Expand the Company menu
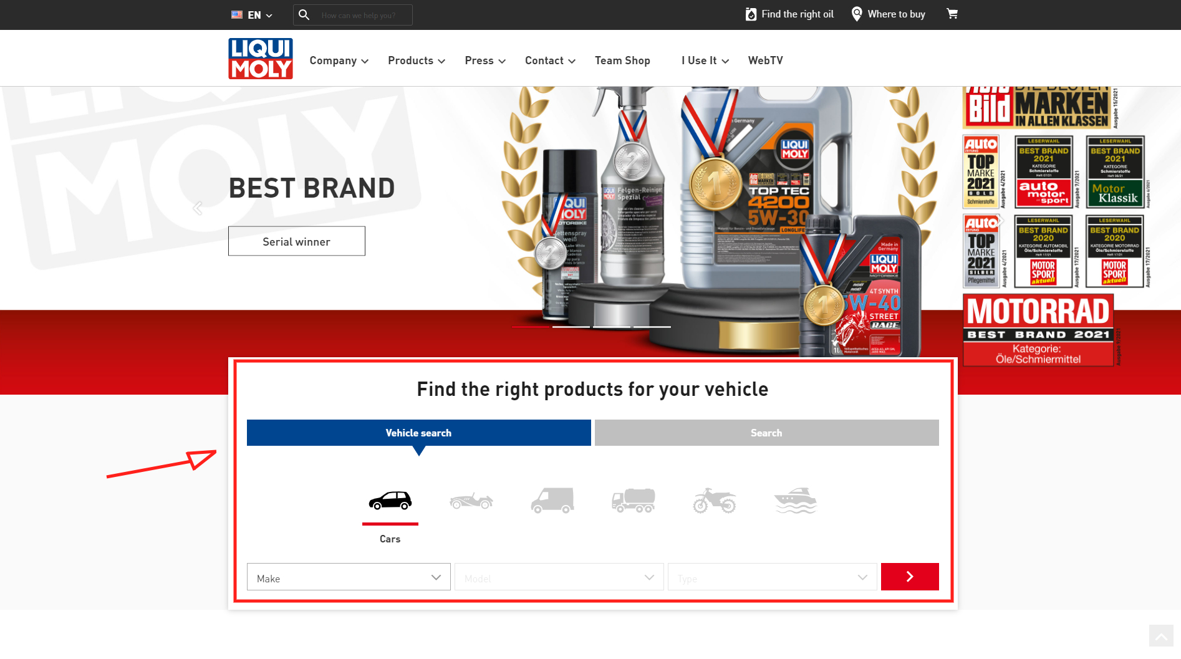 coord(339,60)
